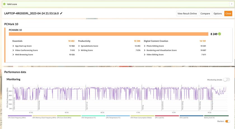Image resolution: width=235 pixels, height=129 pixels.
Task: Expand Video Conferencing Score details
Action: pyautogui.click(x=13, y=50)
